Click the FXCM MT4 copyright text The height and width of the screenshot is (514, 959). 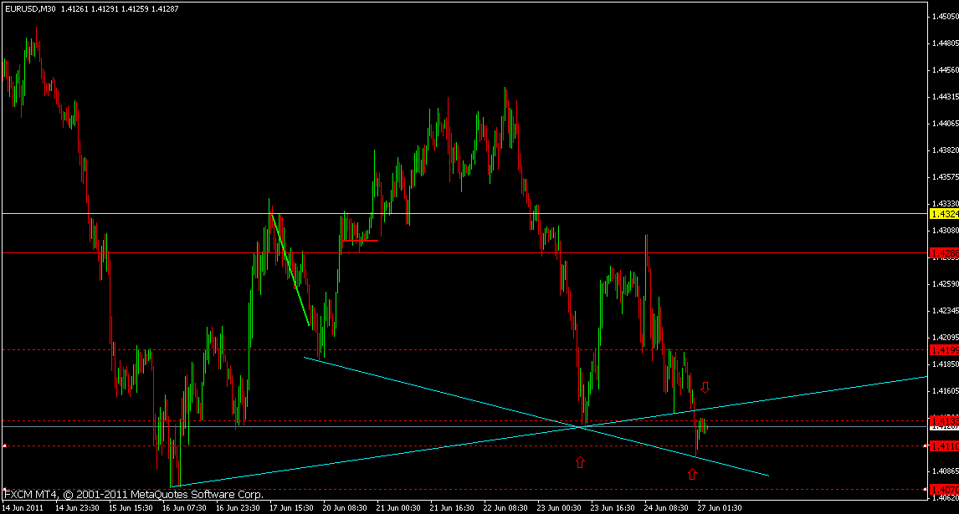click(x=134, y=494)
